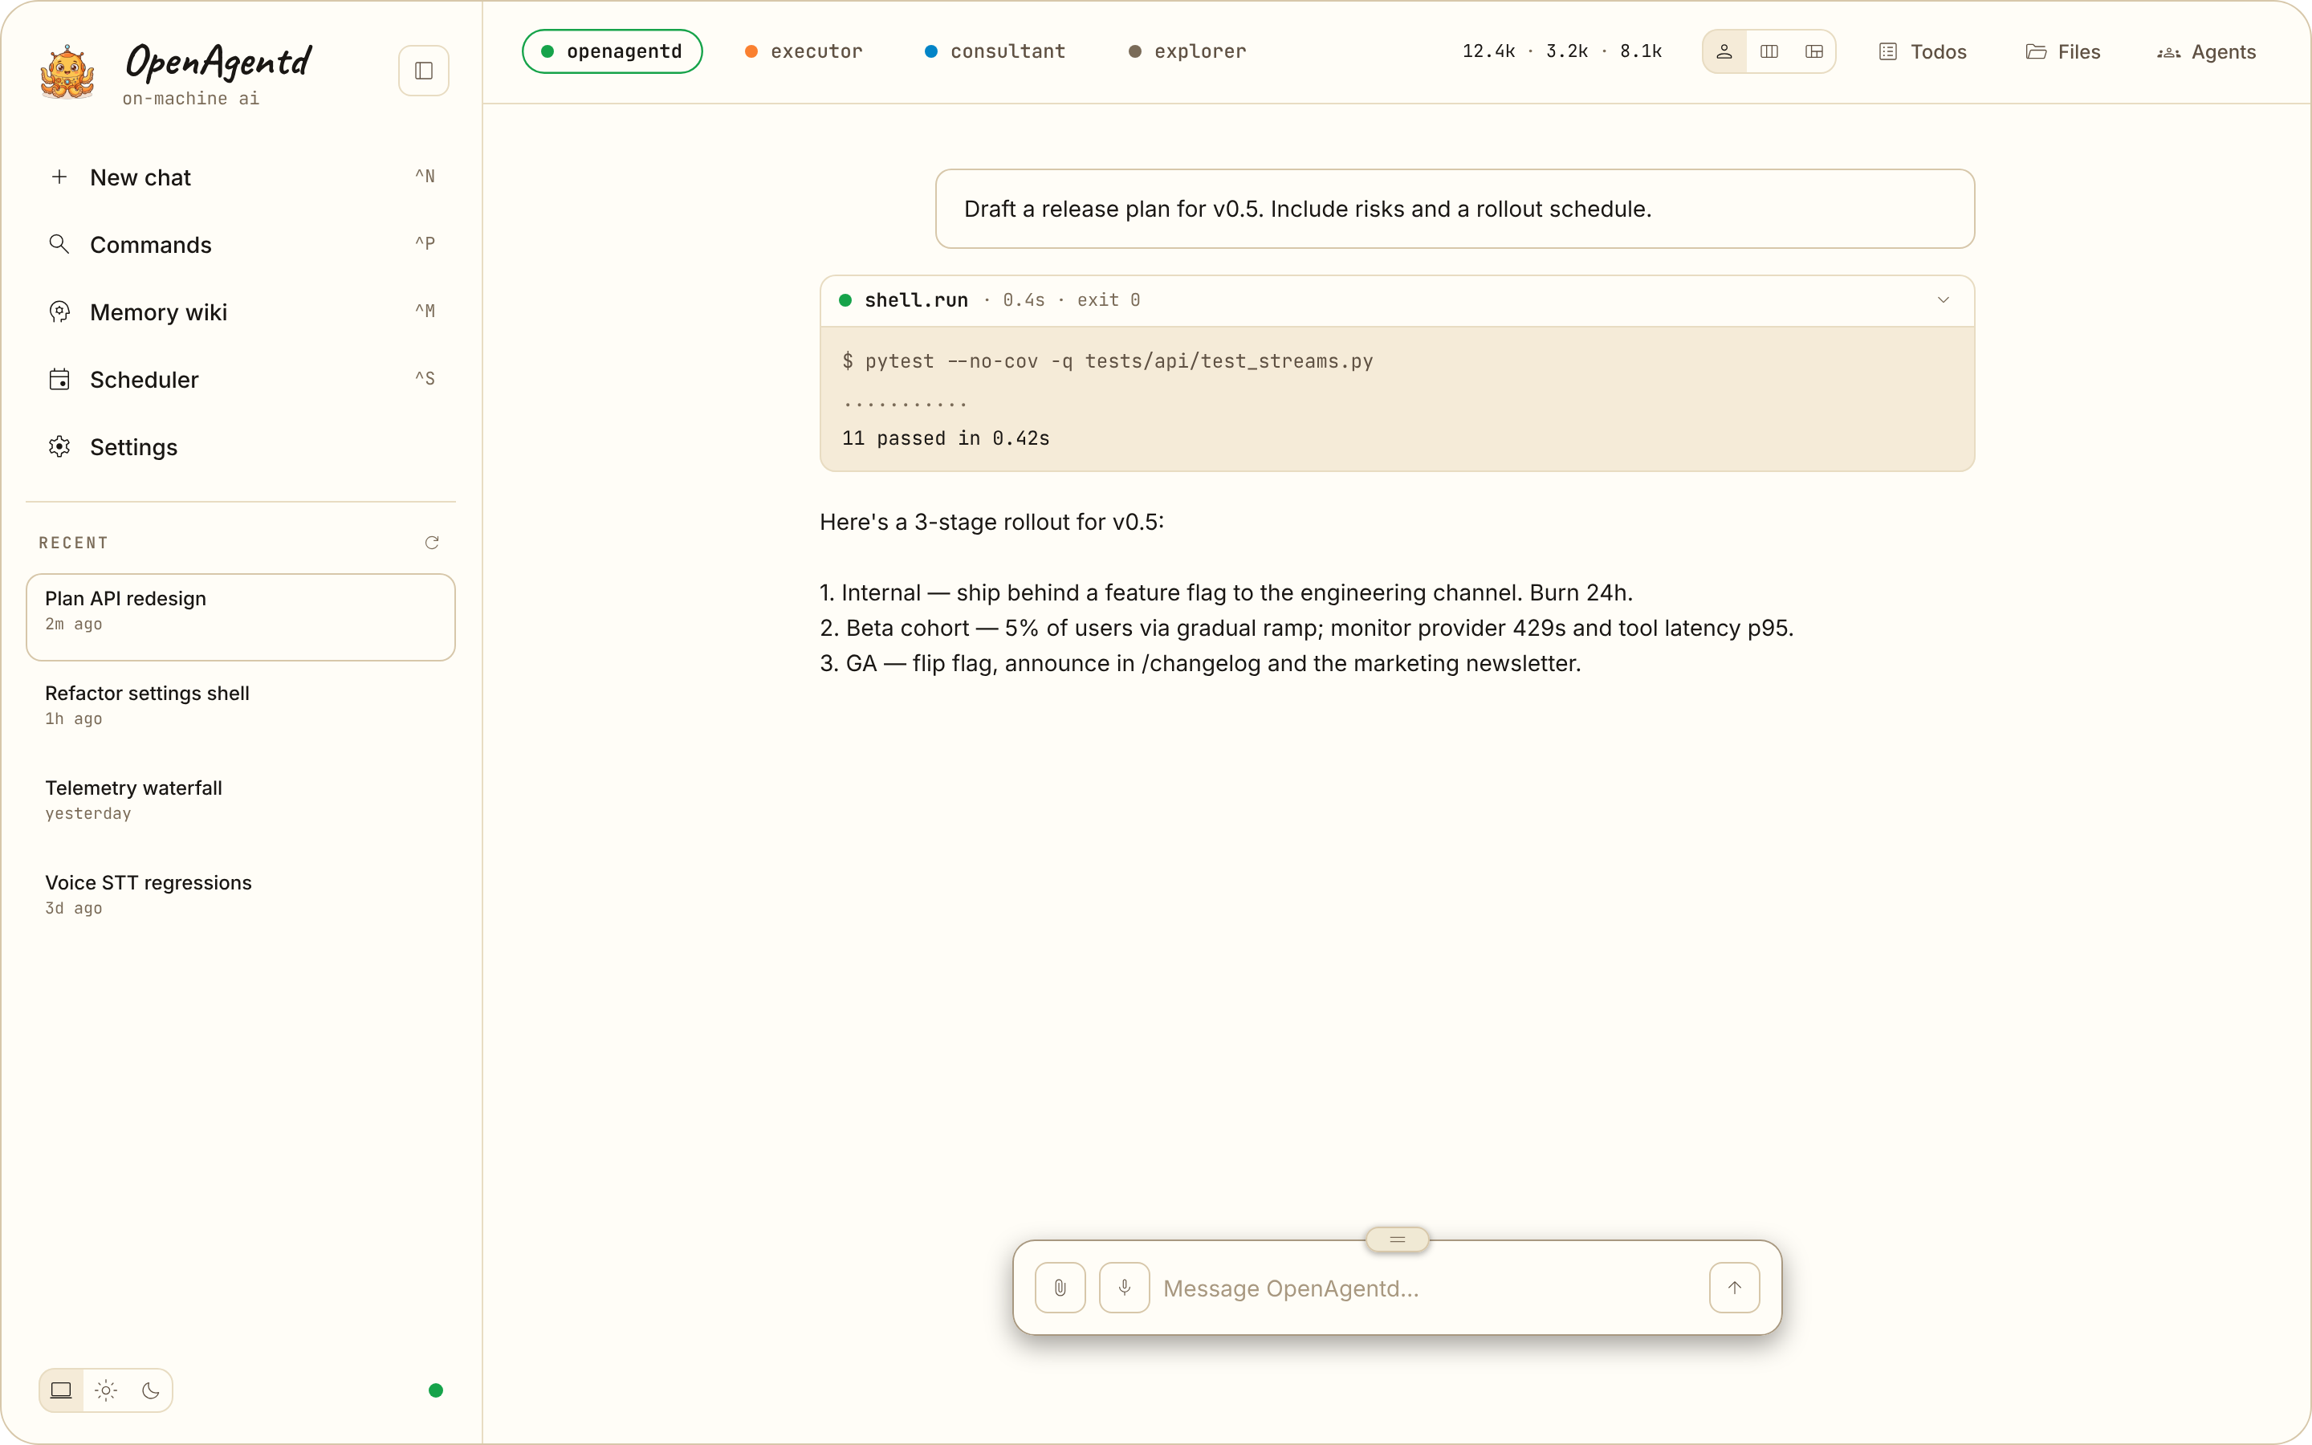This screenshot has width=2312, height=1445.
Task: Switch to grid view layout
Action: pos(1814,51)
